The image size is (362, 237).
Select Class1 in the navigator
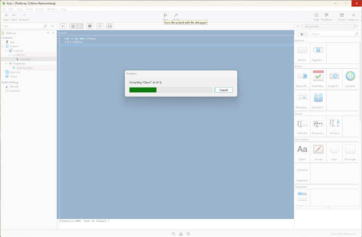pos(14,76)
